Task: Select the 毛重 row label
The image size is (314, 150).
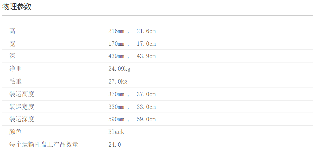Action: 15,82
